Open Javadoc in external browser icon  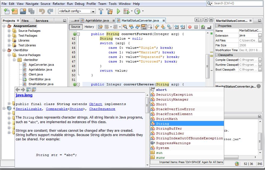[x=28, y=90]
